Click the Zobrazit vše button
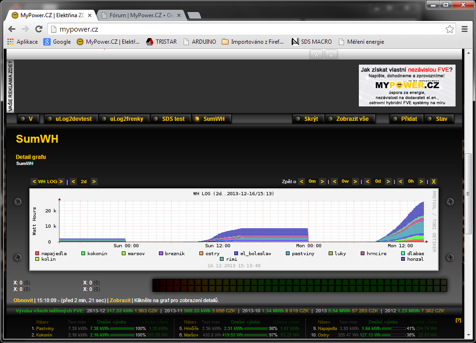Screen dimensions: 476x343 point(352,119)
